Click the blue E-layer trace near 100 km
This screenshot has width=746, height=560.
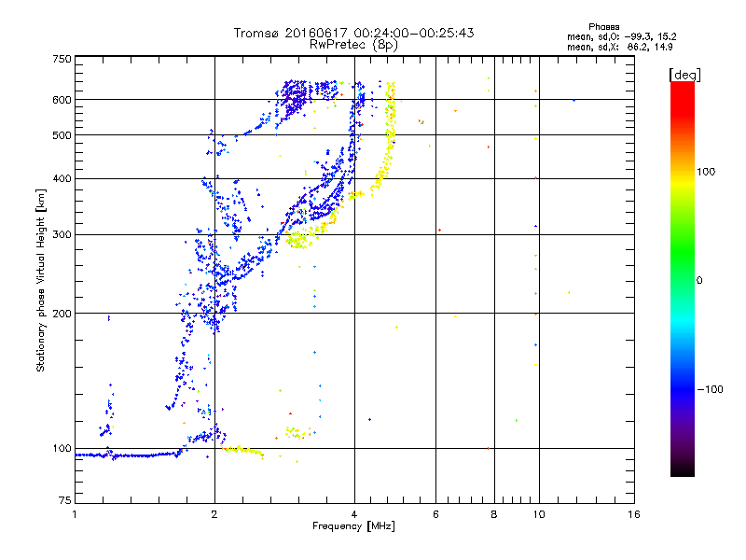(129, 455)
